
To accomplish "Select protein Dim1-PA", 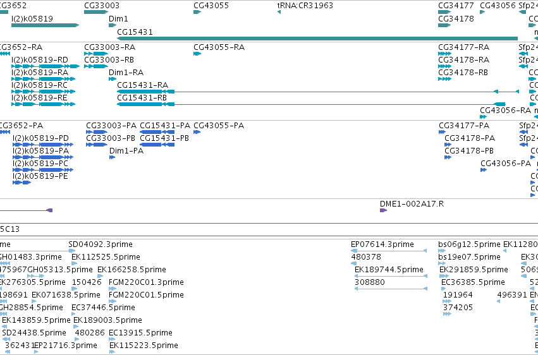I will [x=126, y=151].
